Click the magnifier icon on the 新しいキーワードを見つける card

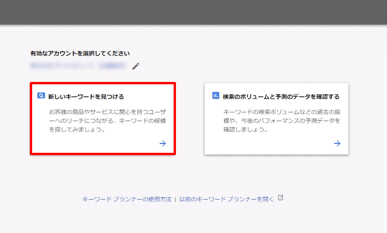pyautogui.click(x=41, y=95)
